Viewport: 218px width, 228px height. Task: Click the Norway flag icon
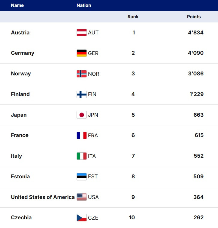pos(81,74)
